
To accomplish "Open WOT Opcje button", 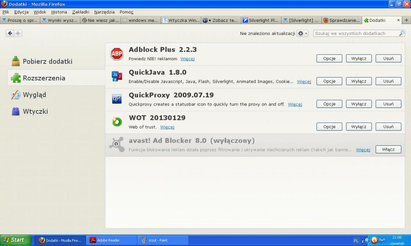I will pos(329,127).
